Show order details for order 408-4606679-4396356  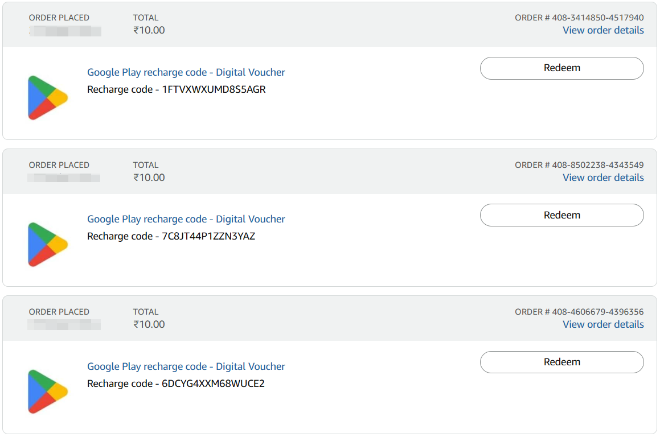(x=603, y=324)
